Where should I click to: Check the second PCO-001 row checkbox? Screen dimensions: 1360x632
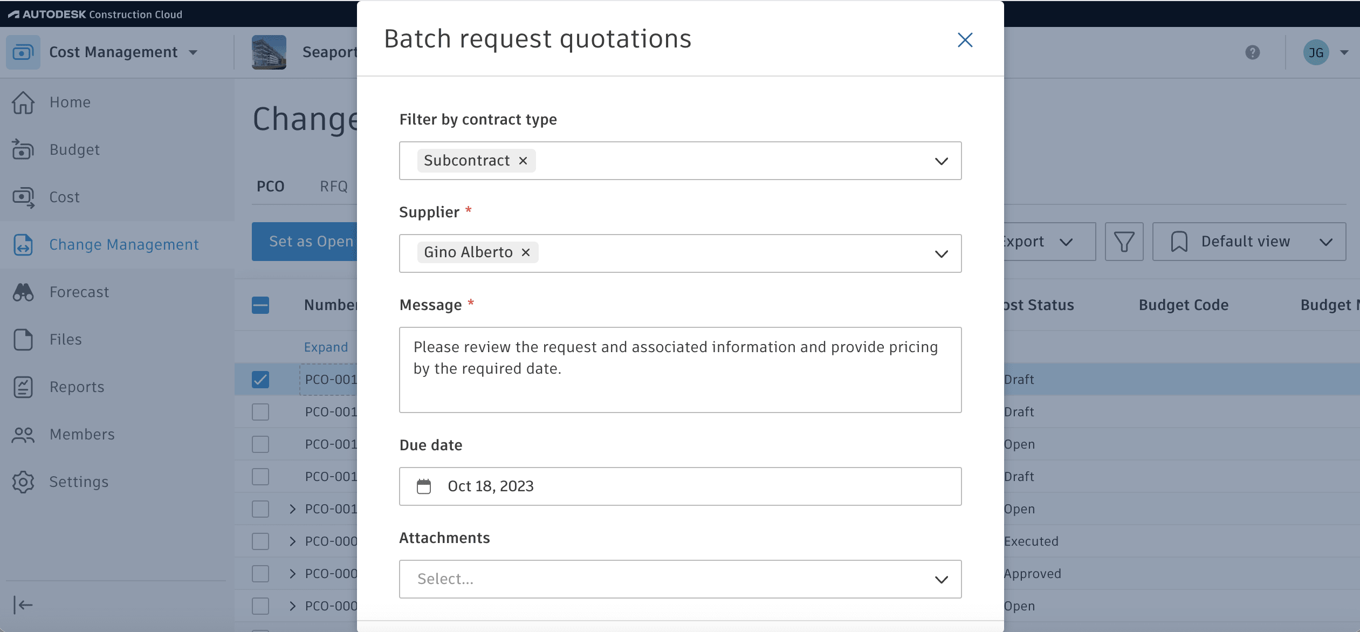coord(260,411)
